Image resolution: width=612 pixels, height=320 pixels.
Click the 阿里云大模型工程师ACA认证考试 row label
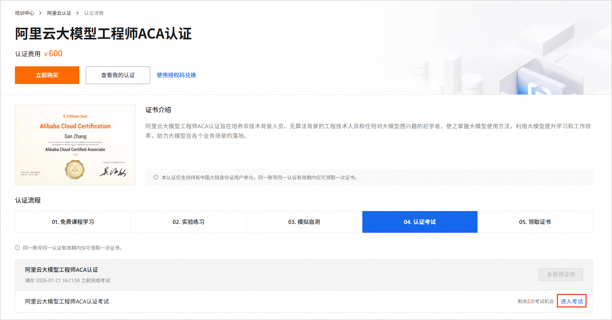tap(67, 302)
